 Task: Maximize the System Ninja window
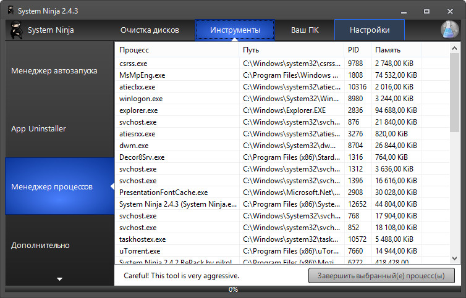(427, 11)
